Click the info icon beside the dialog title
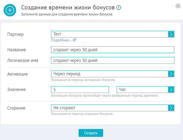The width and height of the screenshot is (183, 140). [119, 8]
